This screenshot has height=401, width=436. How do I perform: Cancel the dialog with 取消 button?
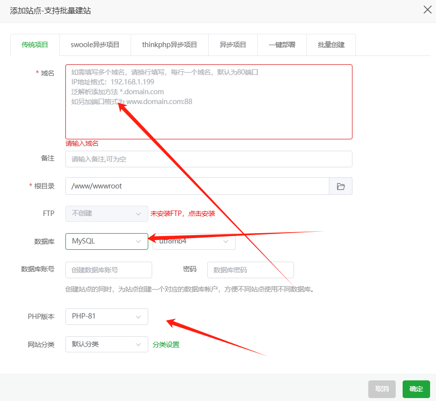tap(381, 389)
